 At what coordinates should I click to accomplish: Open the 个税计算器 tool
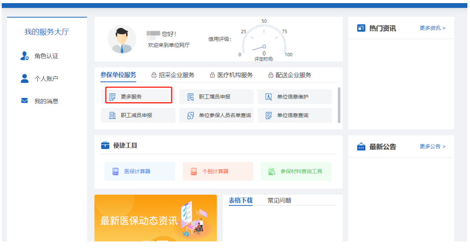click(217, 171)
